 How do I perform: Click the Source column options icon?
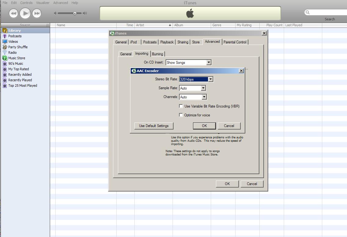(x=48, y=25)
